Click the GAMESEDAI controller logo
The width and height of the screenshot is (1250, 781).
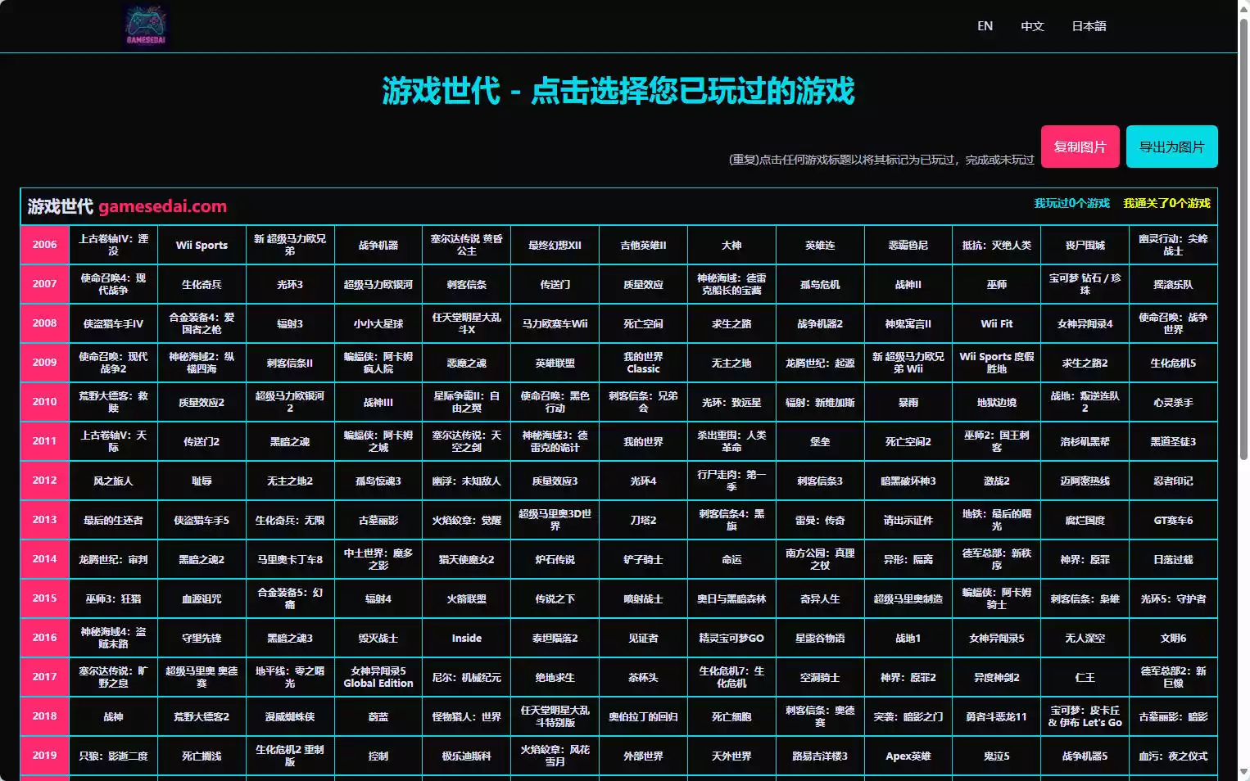click(x=146, y=26)
